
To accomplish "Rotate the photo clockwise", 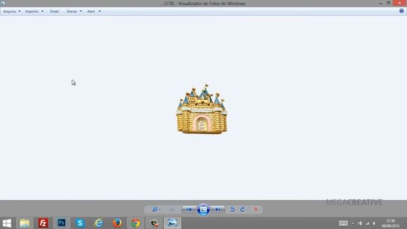I will (x=242, y=209).
